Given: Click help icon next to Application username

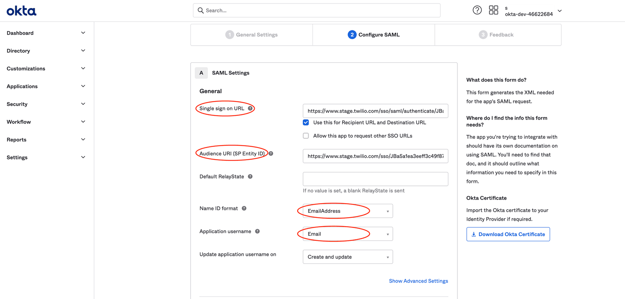Looking at the screenshot, I should click(x=257, y=232).
